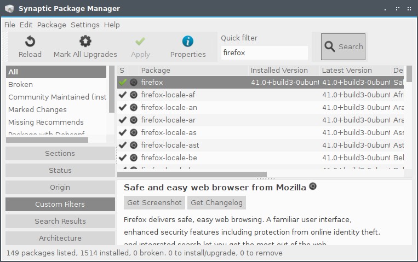Click the filter list horizontal scrollbar
The height and width of the screenshot is (262, 418).
click(47, 140)
